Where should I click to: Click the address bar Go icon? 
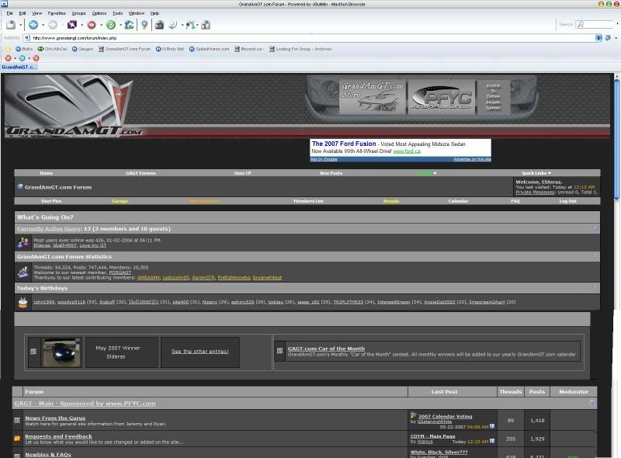(609, 37)
